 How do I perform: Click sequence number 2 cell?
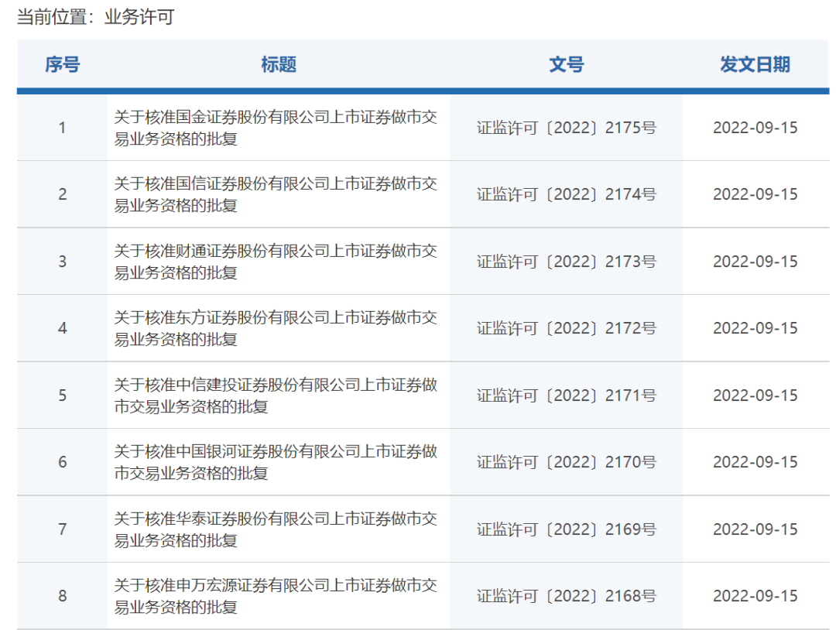click(x=63, y=194)
